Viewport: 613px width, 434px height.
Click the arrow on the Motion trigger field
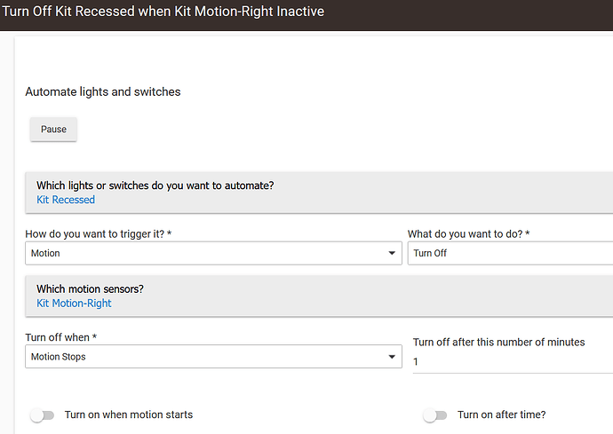392,253
